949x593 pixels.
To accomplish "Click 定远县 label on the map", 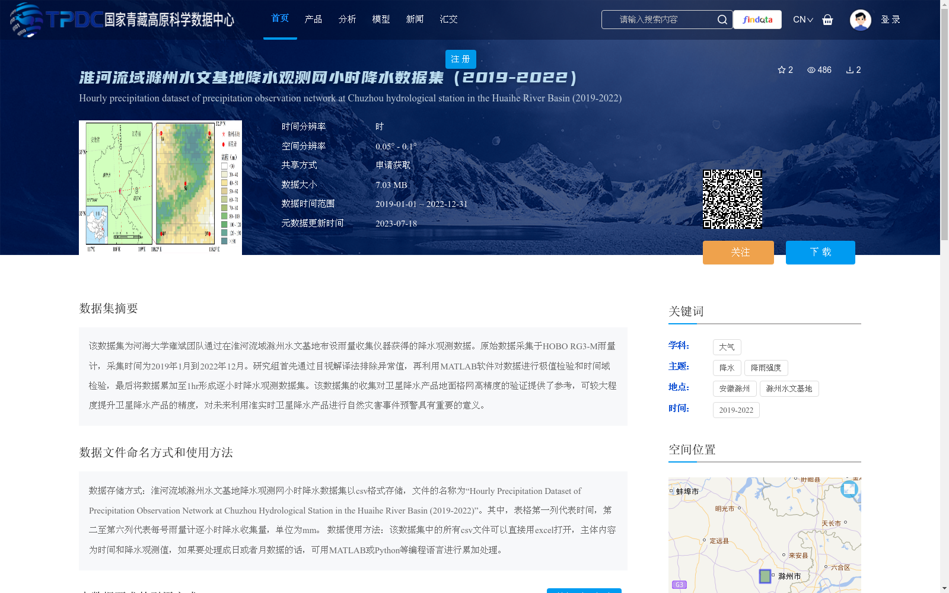I will [x=719, y=541].
